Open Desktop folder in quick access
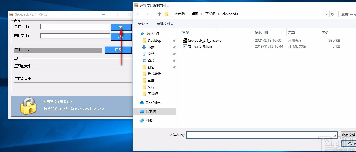The image size is (356, 152). [154, 40]
